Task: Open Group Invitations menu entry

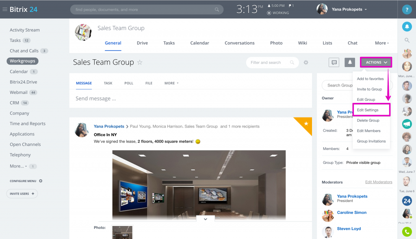Action: tap(371, 141)
